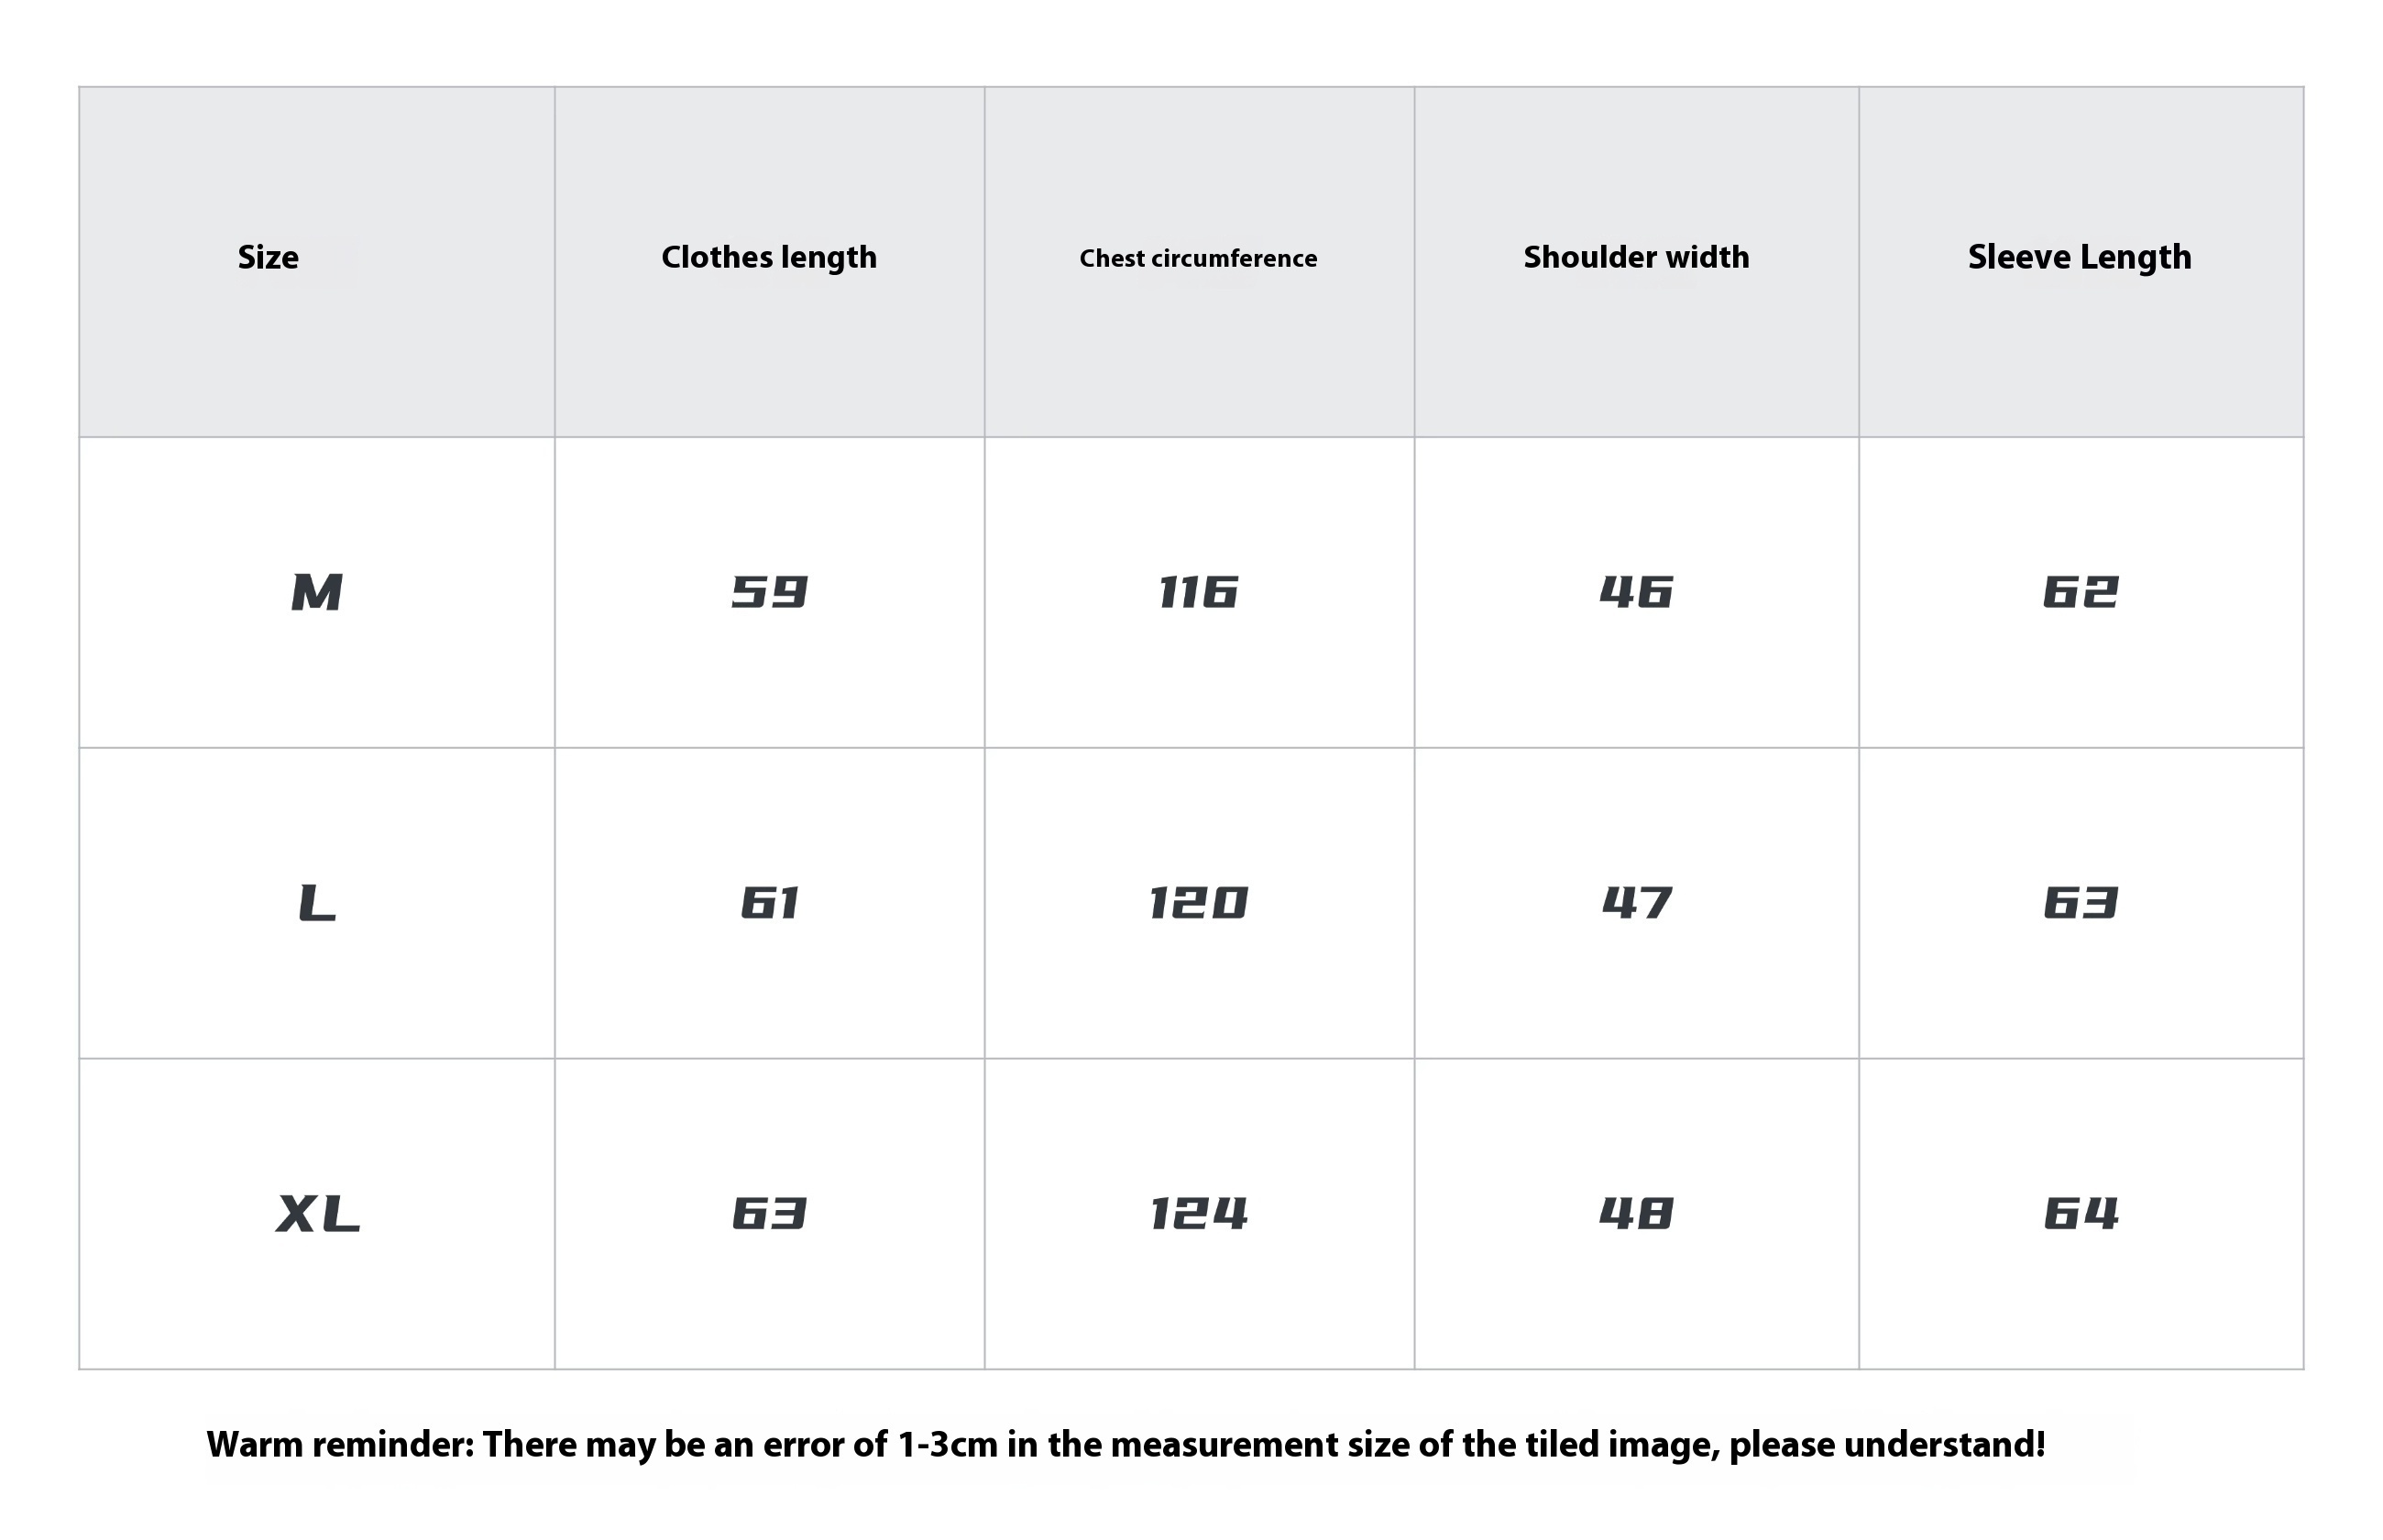Click clothes length value 59
The image size is (2383, 1540).
coord(769,592)
